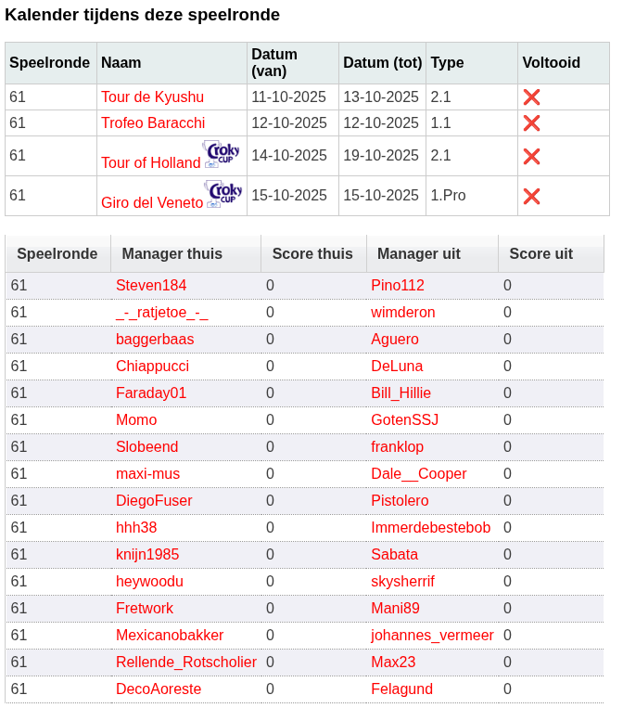Click the Croky Cup icon beside Giro del Veneto
Viewport: 623px width, 708px height.
pyautogui.click(x=224, y=193)
